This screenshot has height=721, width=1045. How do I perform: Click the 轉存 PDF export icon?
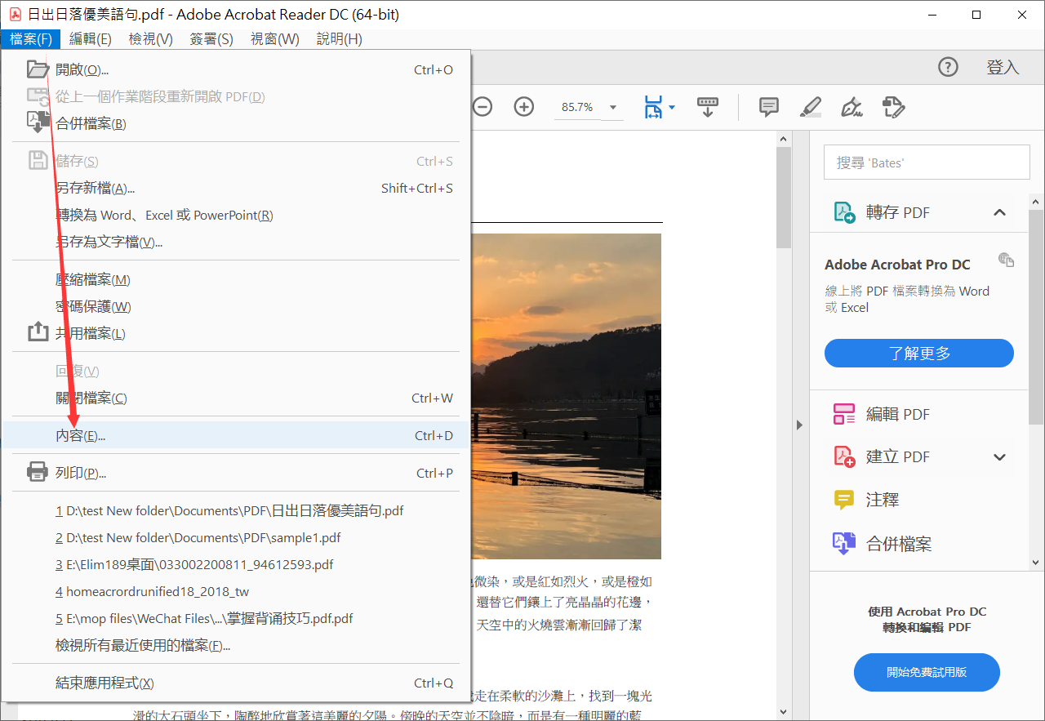pos(843,212)
